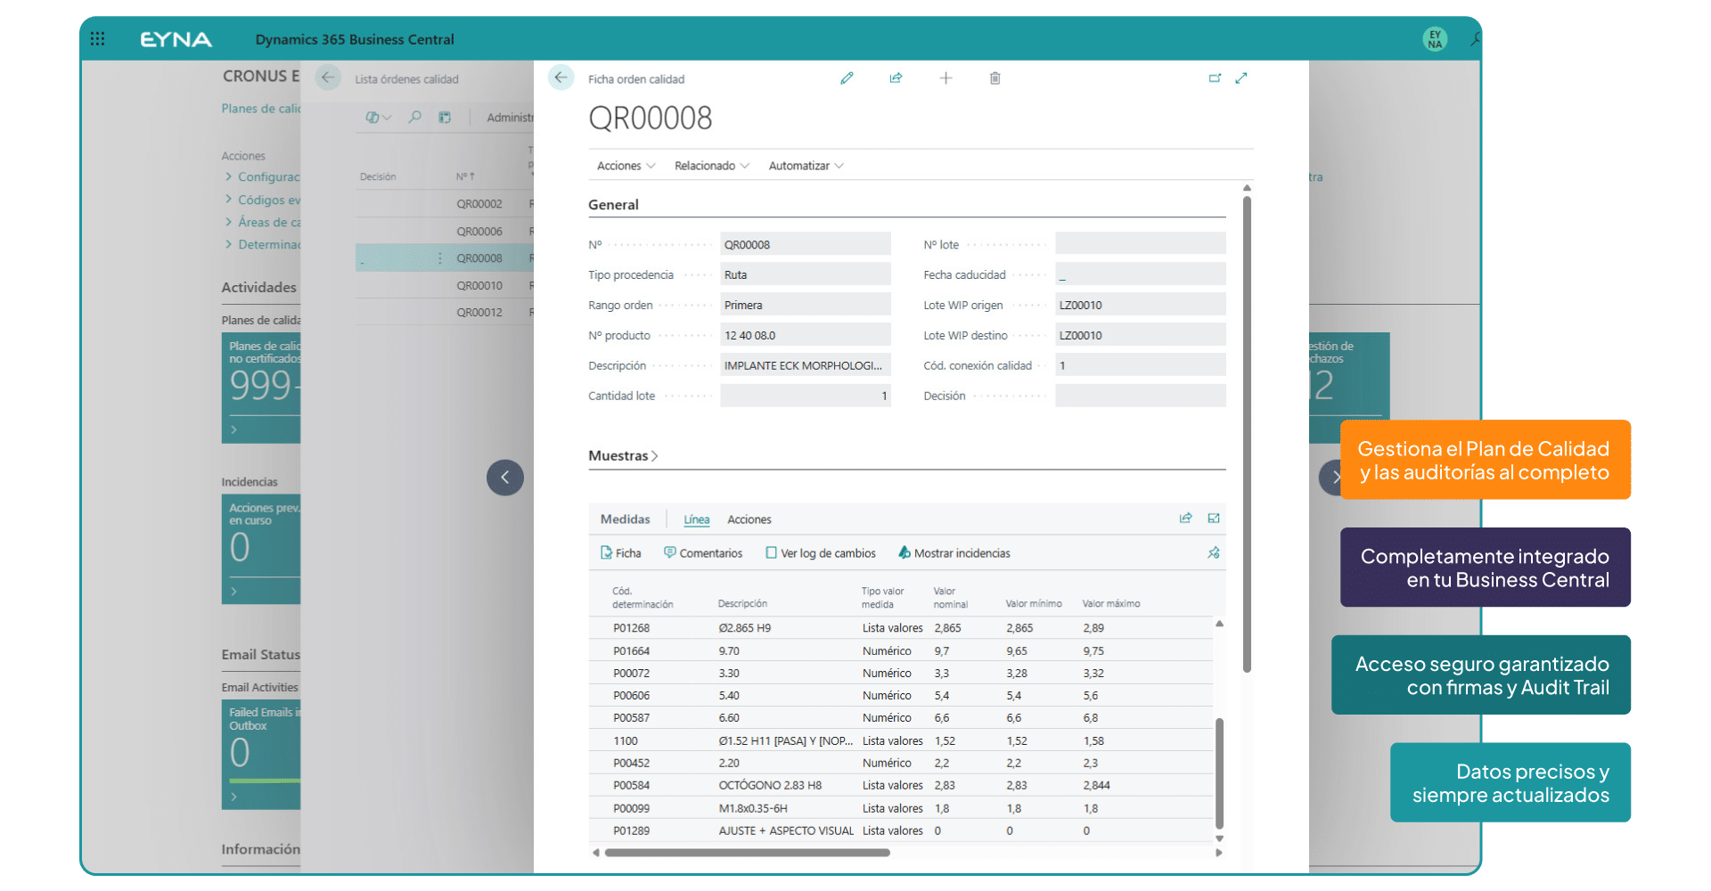Screen dimensions: 1711x891
Task: Open the Acciones prev. en curso tile
Action: click(x=261, y=549)
